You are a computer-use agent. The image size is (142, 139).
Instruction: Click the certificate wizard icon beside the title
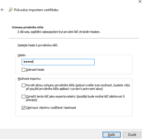point(10,10)
